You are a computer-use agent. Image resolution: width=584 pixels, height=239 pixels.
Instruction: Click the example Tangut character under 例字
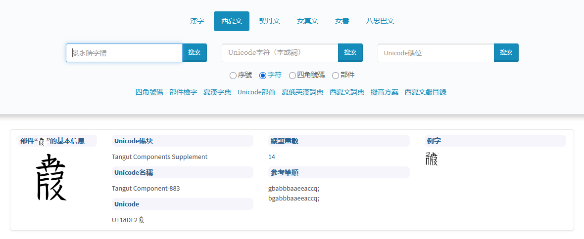click(x=432, y=159)
